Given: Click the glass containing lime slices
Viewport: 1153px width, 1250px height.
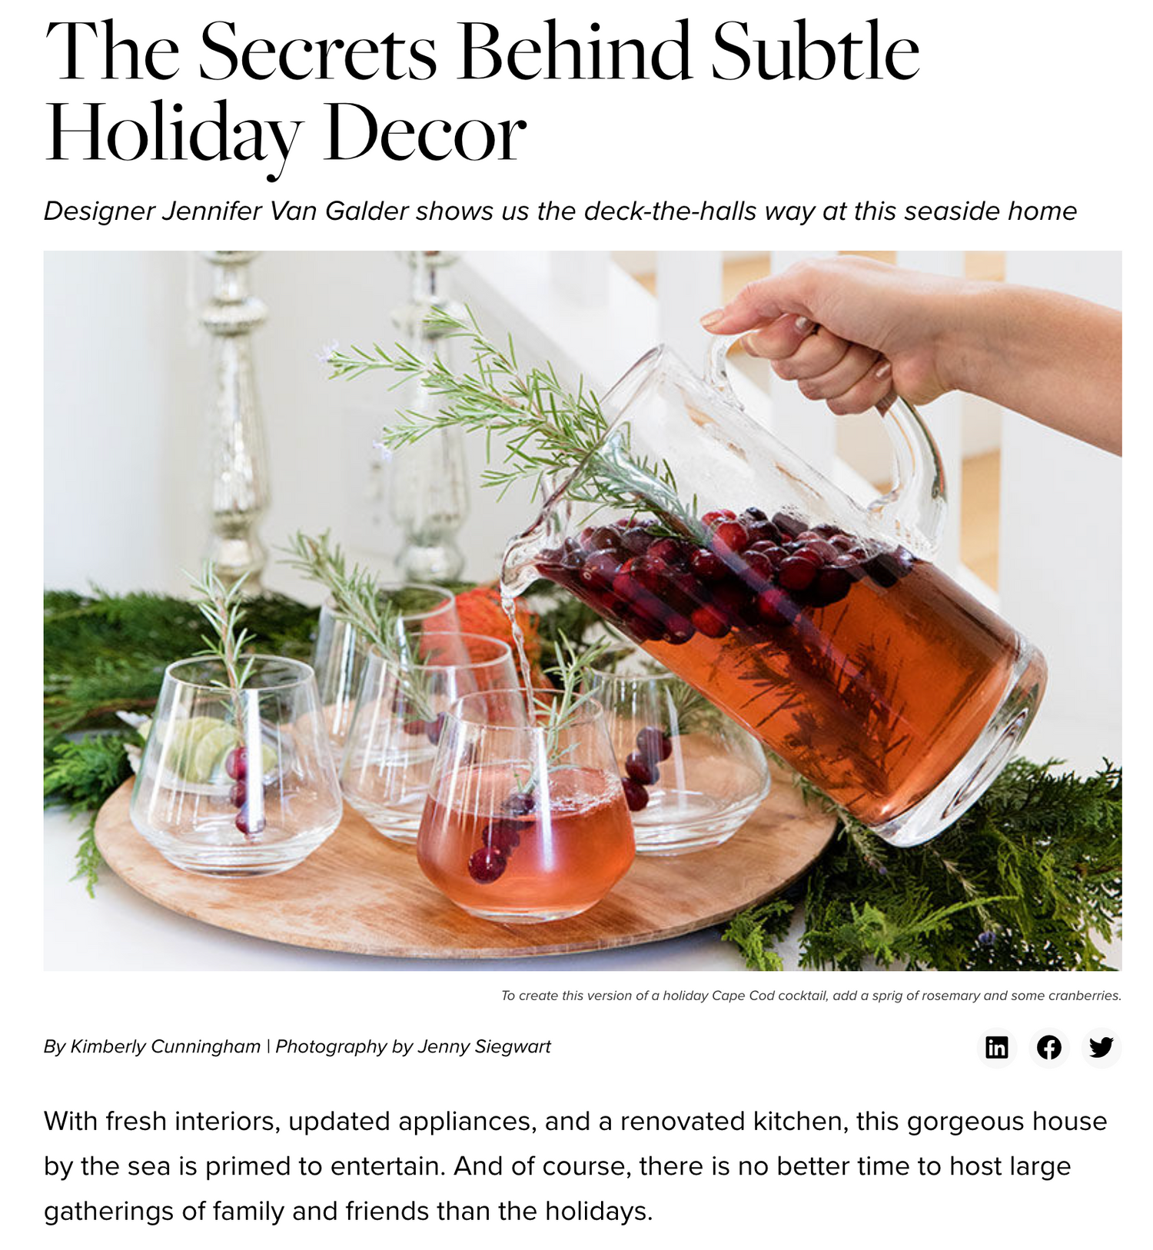Looking at the screenshot, I should pyautogui.click(x=235, y=769).
